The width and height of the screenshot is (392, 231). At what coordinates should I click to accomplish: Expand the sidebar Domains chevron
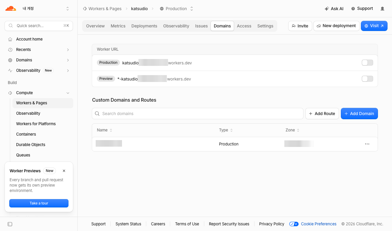[68, 60]
